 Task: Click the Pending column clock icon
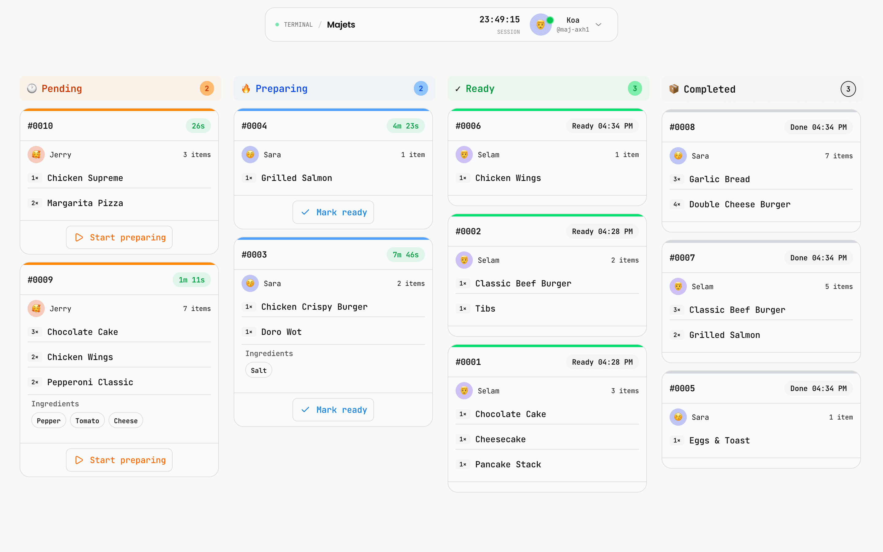32,88
